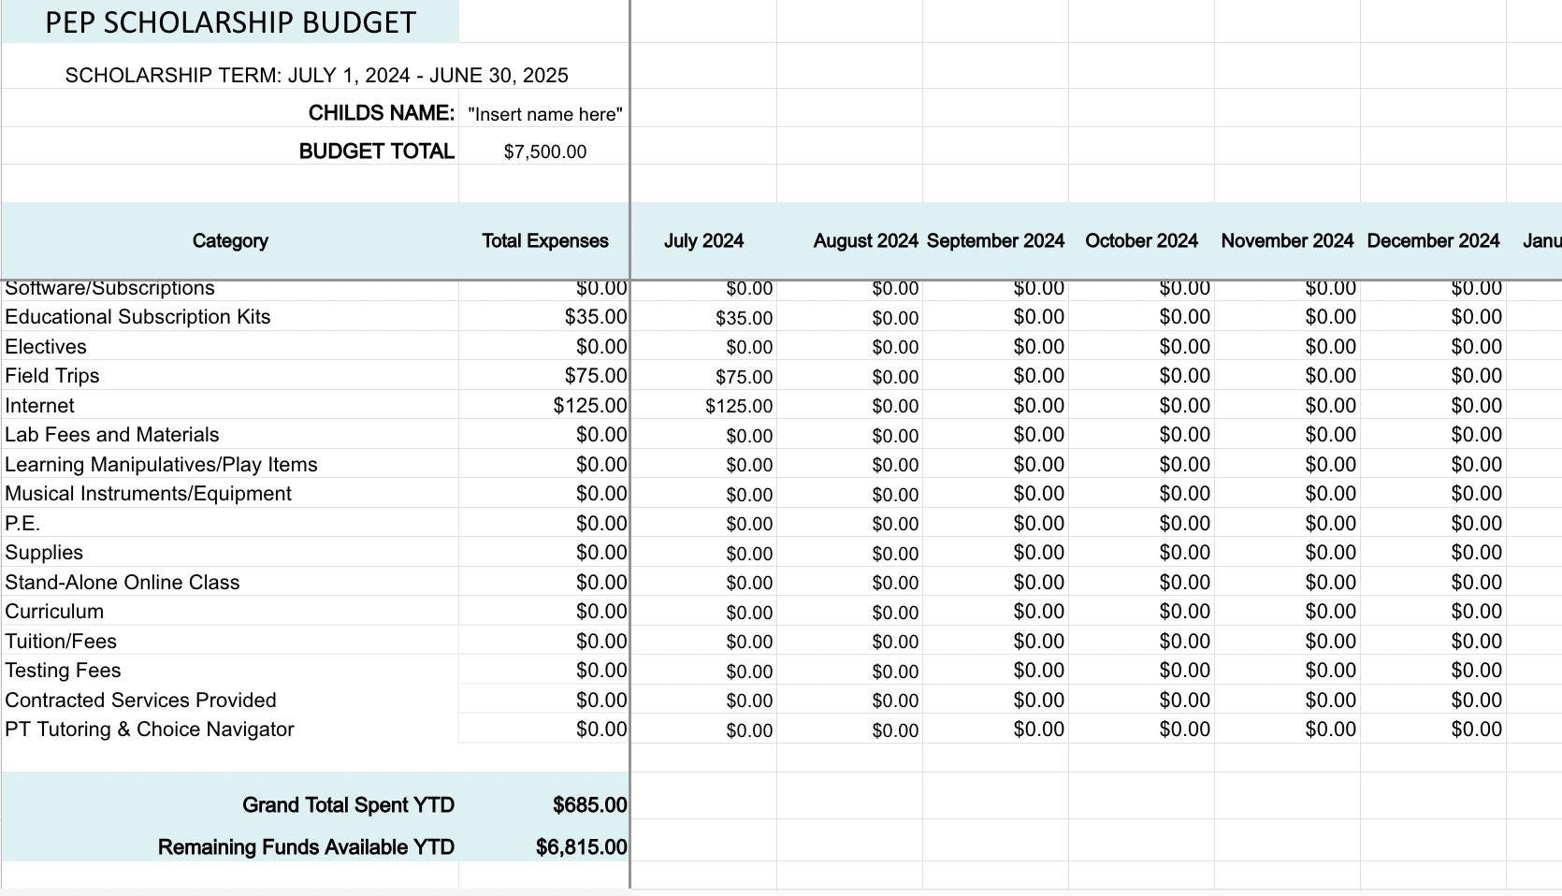Select the Musical Instruments/Equipment category cell
This screenshot has width=1562, height=896.
coord(148,494)
